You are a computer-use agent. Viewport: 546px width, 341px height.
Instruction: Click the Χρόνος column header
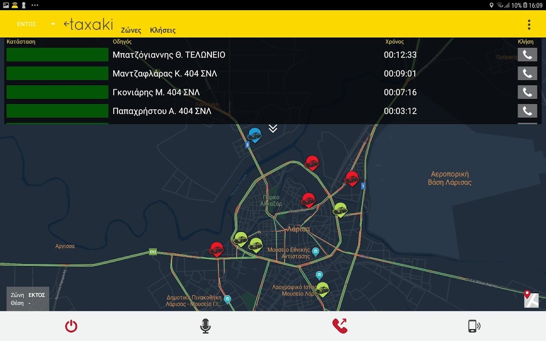click(395, 42)
